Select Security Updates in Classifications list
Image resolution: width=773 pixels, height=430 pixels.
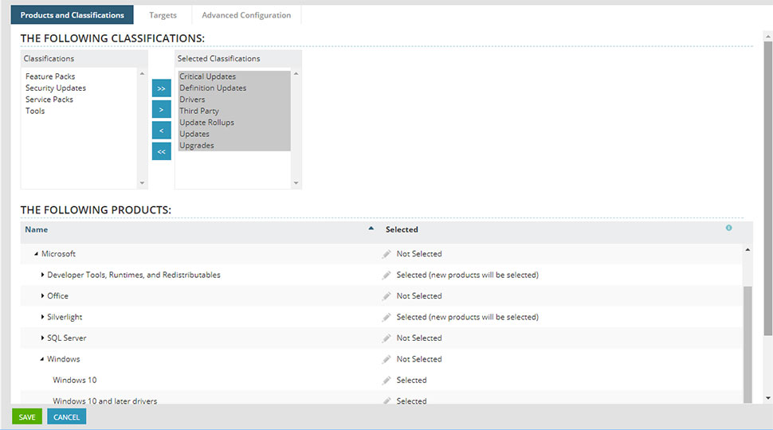click(x=56, y=88)
